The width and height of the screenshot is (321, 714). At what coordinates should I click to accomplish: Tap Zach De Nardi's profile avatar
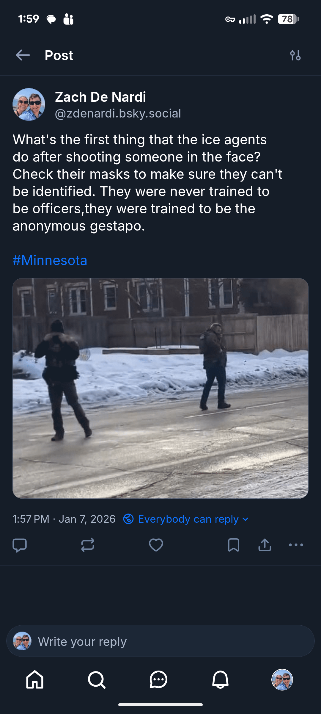pyautogui.click(x=29, y=104)
